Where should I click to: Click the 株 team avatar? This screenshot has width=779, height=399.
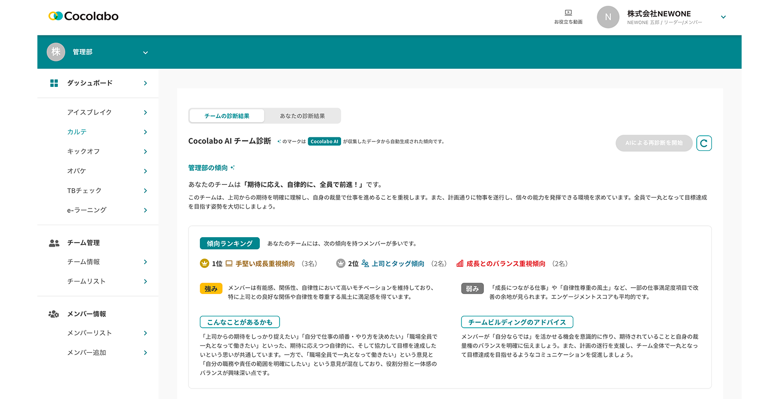56,52
